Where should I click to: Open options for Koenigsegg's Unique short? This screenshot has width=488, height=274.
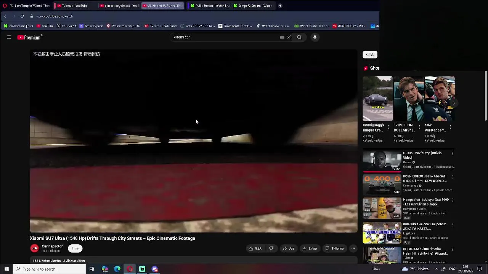388,127
